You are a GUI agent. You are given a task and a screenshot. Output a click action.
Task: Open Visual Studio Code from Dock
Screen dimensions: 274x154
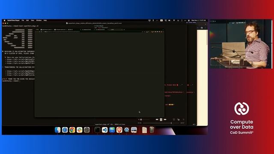pyautogui.click(x=104, y=130)
